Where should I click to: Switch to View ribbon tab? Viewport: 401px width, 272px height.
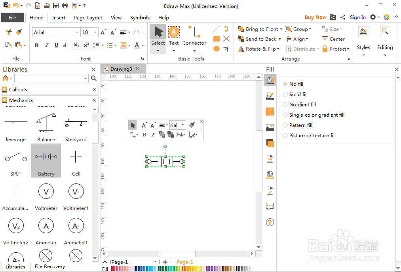coord(116,18)
